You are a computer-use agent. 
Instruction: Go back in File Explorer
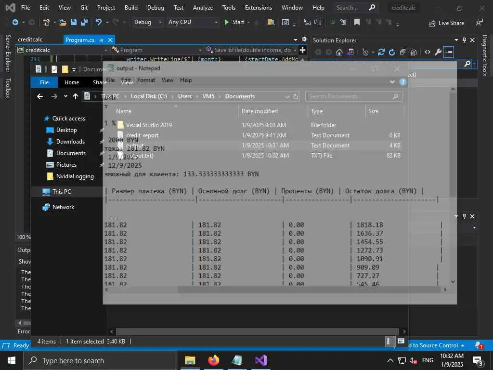(x=40, y=96)
